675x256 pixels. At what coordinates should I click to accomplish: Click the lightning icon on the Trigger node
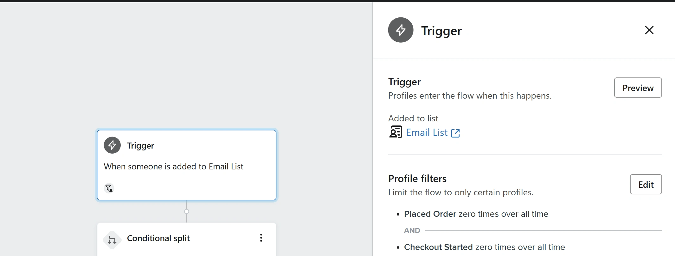(112, 145)
